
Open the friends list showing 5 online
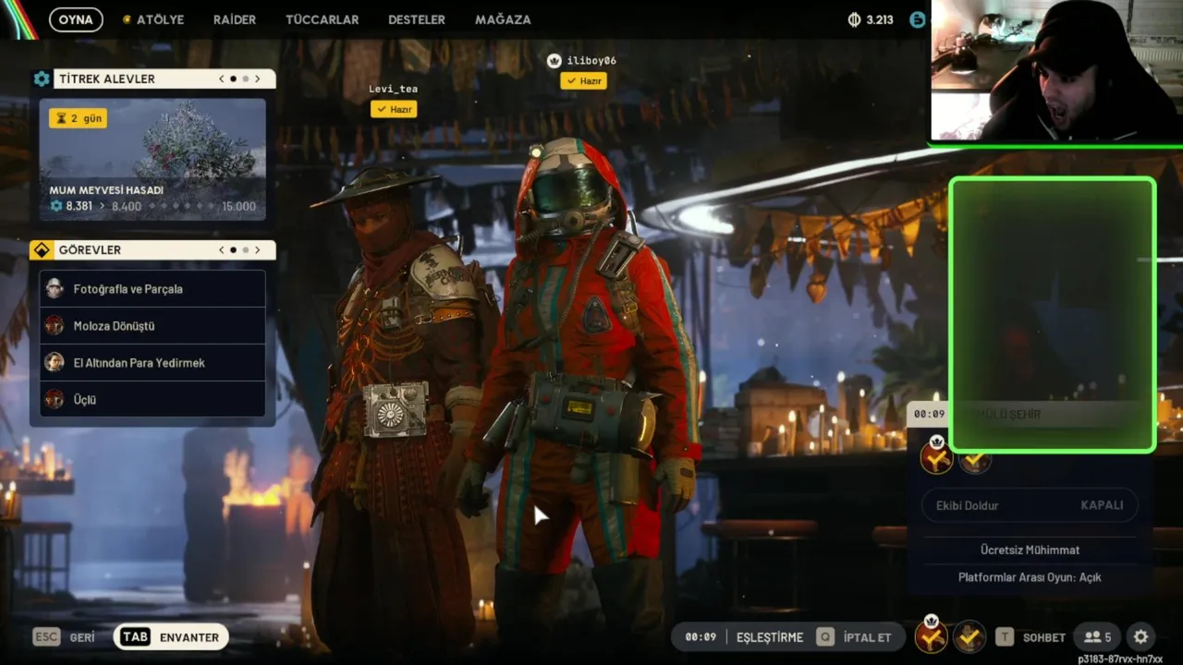[x=1098, y=637]
